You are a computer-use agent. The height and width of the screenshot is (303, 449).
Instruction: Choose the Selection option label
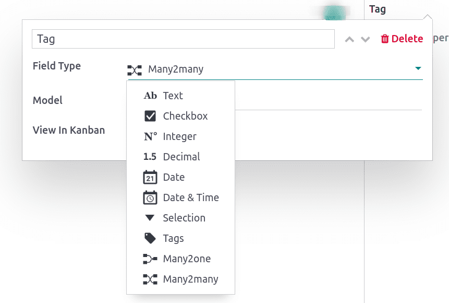[x=184, y=218]
